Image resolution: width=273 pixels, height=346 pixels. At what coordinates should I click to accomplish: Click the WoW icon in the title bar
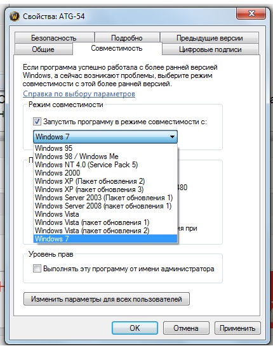[15, 16]
